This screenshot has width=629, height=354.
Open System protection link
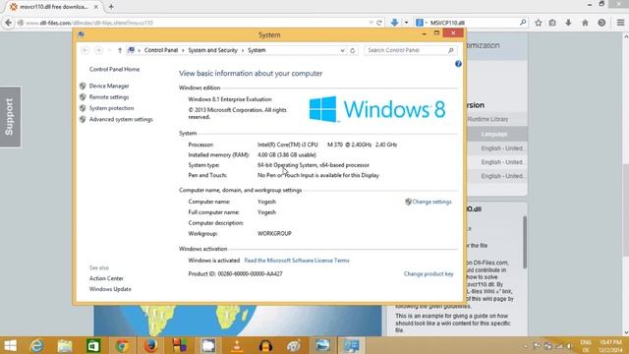[x=111, y=108]
